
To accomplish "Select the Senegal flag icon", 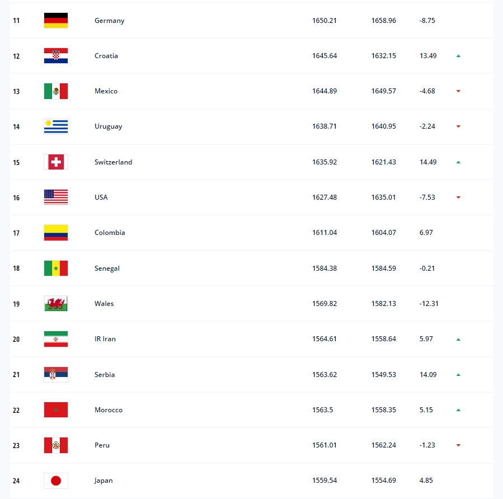I will click(56, 269).
